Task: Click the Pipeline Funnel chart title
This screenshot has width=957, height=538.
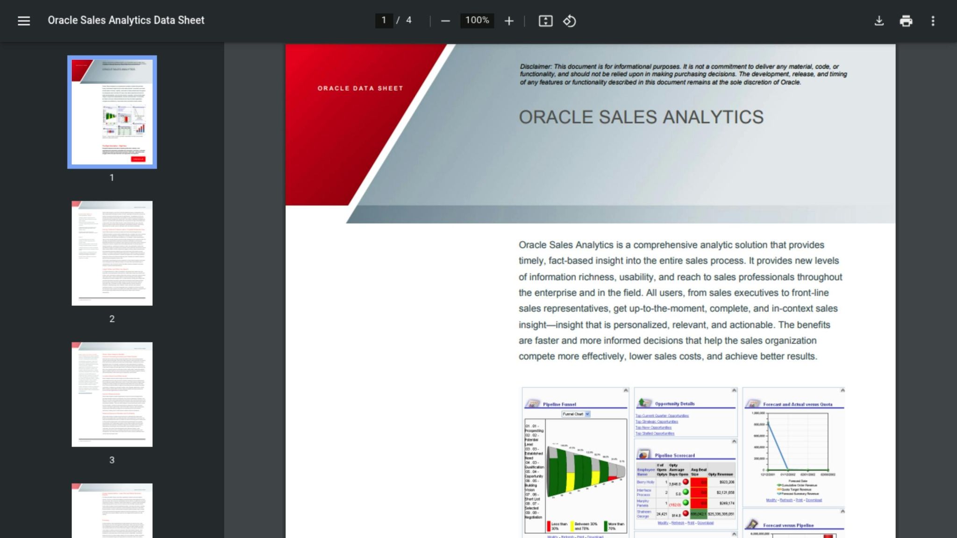Action: pyautogui.click(x=559, y=404)
